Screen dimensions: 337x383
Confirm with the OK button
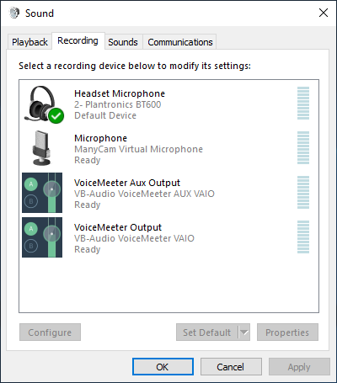tap(163, 367)
